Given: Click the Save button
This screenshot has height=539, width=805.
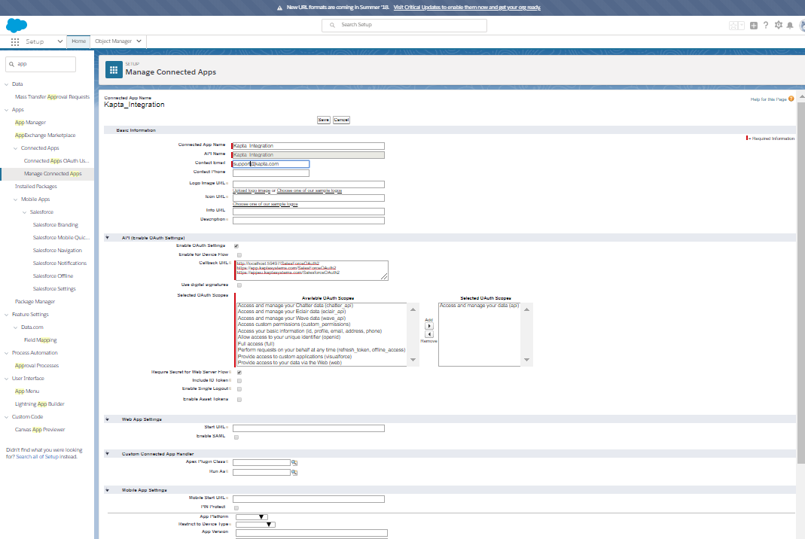Looking at the screenshot, I should pyautogui.click(x=324, y=120).
